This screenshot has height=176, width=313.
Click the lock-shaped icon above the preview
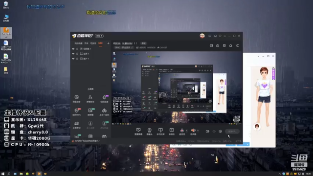tap(218, 45)
